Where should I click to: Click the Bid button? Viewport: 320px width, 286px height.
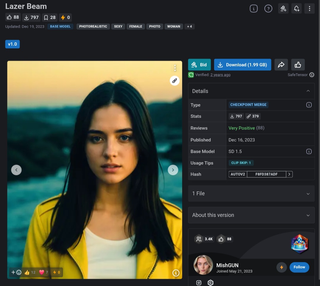199,65
